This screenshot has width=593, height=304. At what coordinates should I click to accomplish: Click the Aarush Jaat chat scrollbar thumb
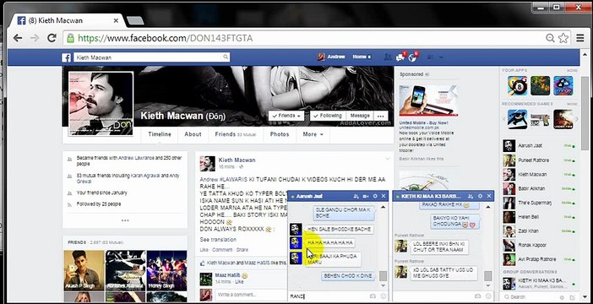(384, 276)
